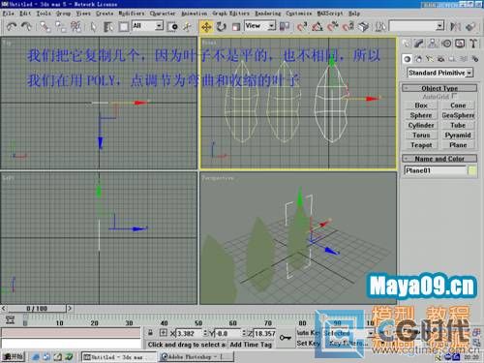Collapse the Object Type rollout

pyautogui.click(x=439, y=88)
